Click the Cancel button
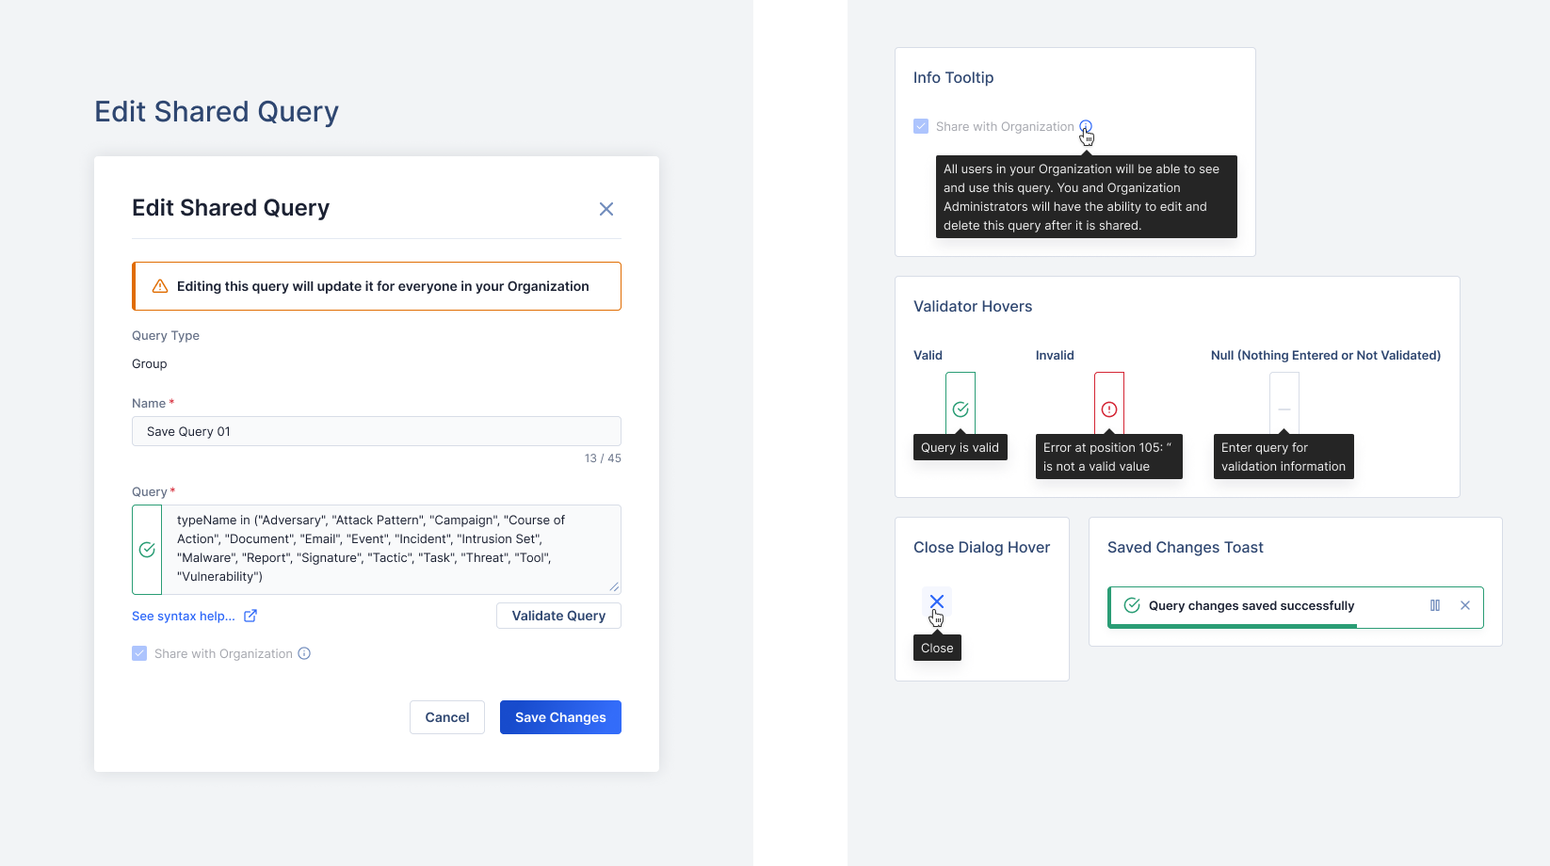Image resolution: width=1550 pixels, height=866 pixels. [x=447, y=717]
